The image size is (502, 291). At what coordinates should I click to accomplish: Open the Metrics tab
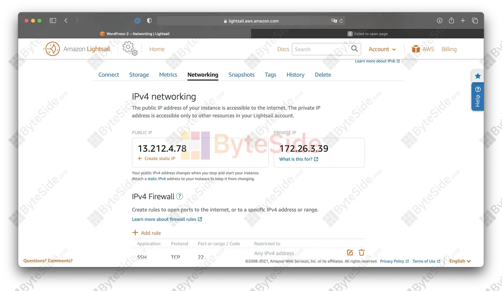click(x=168, y=75)
